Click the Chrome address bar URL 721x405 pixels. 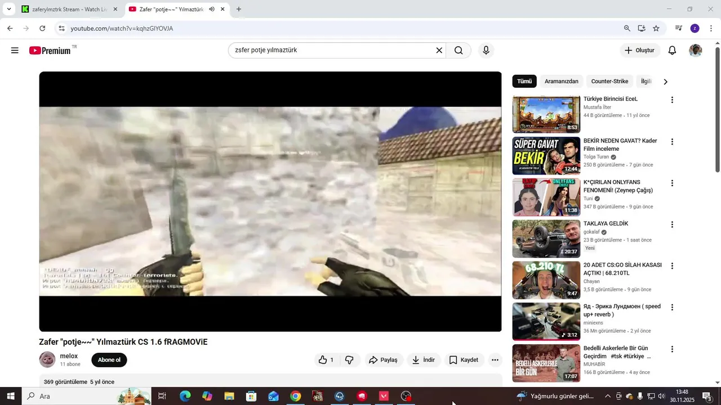coord(122,28)
